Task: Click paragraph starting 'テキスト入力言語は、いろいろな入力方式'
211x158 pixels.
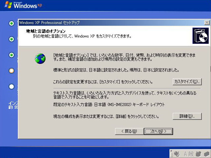Action: (x=125, y=95)
